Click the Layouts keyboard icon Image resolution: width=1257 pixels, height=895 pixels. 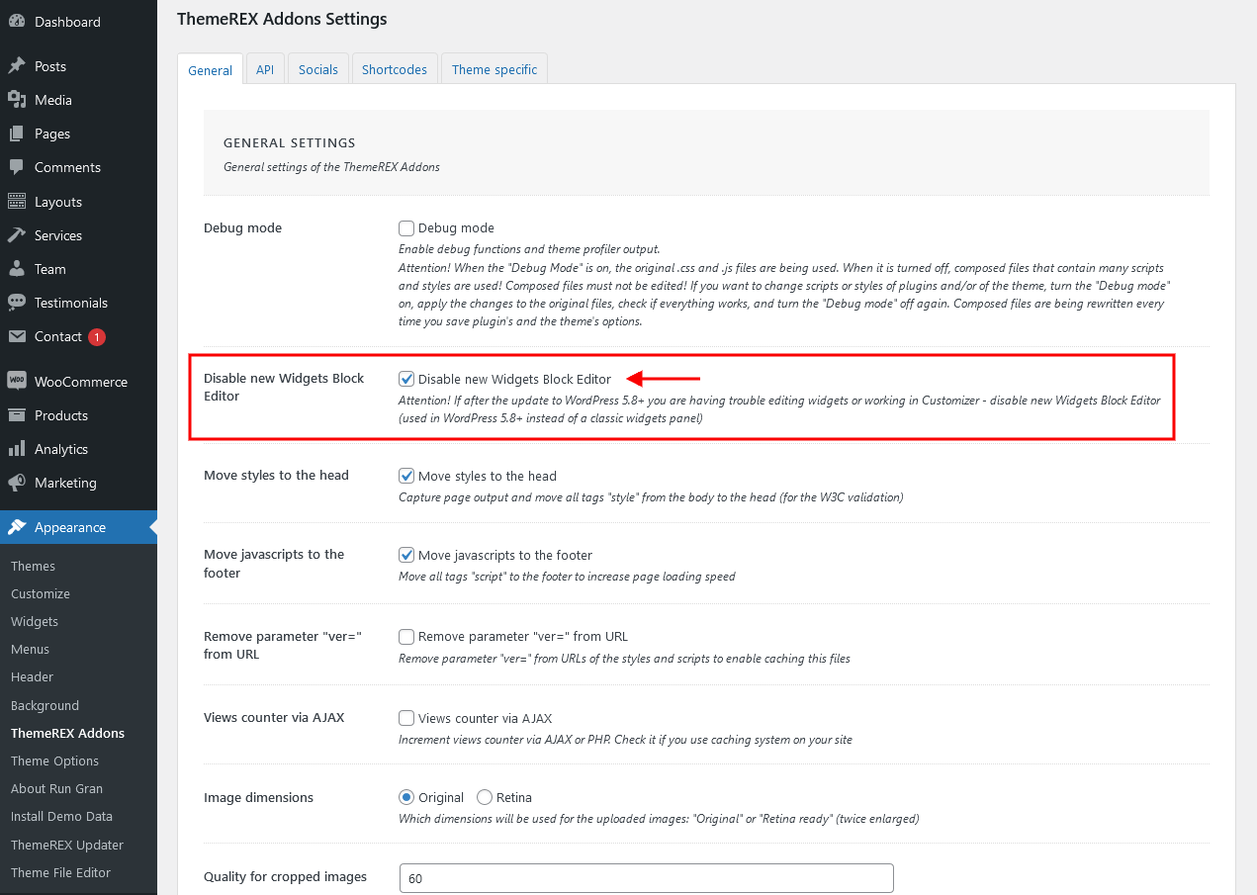(17, 202)
